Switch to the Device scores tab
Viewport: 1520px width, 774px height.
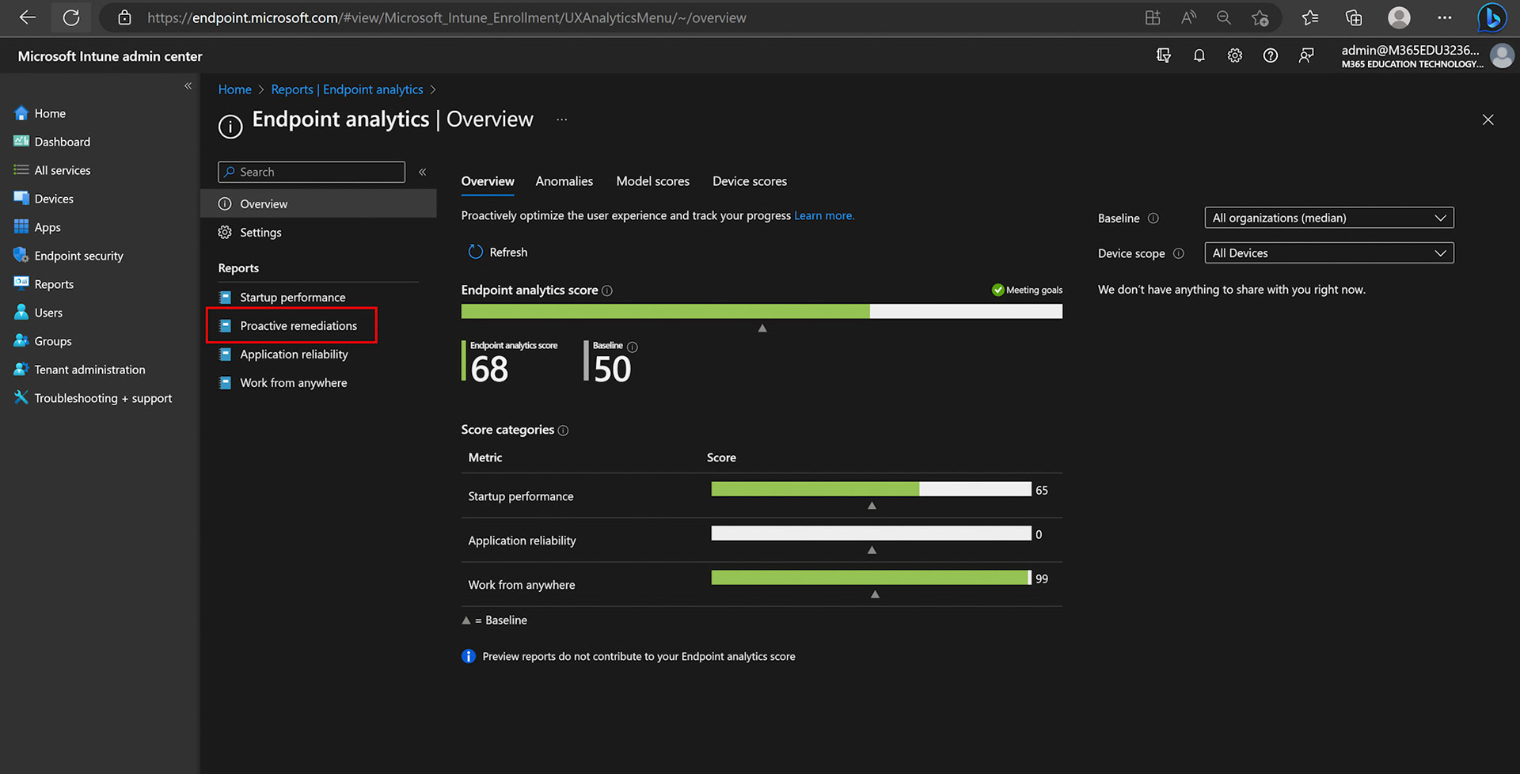[750, 181]
